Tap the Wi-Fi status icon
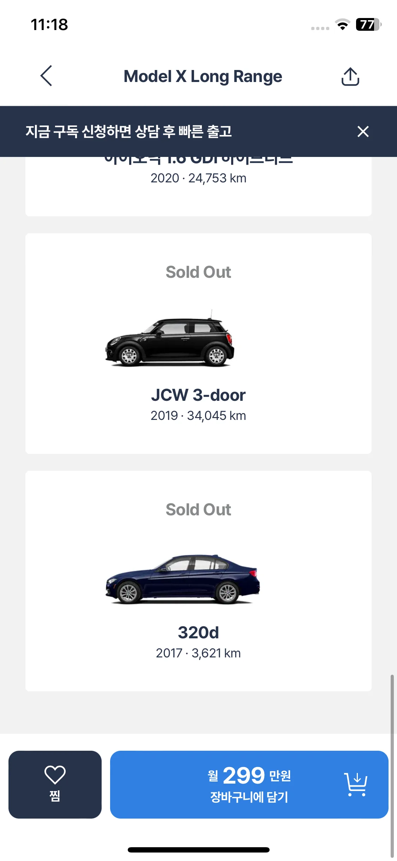 click(x=342, y=25)
